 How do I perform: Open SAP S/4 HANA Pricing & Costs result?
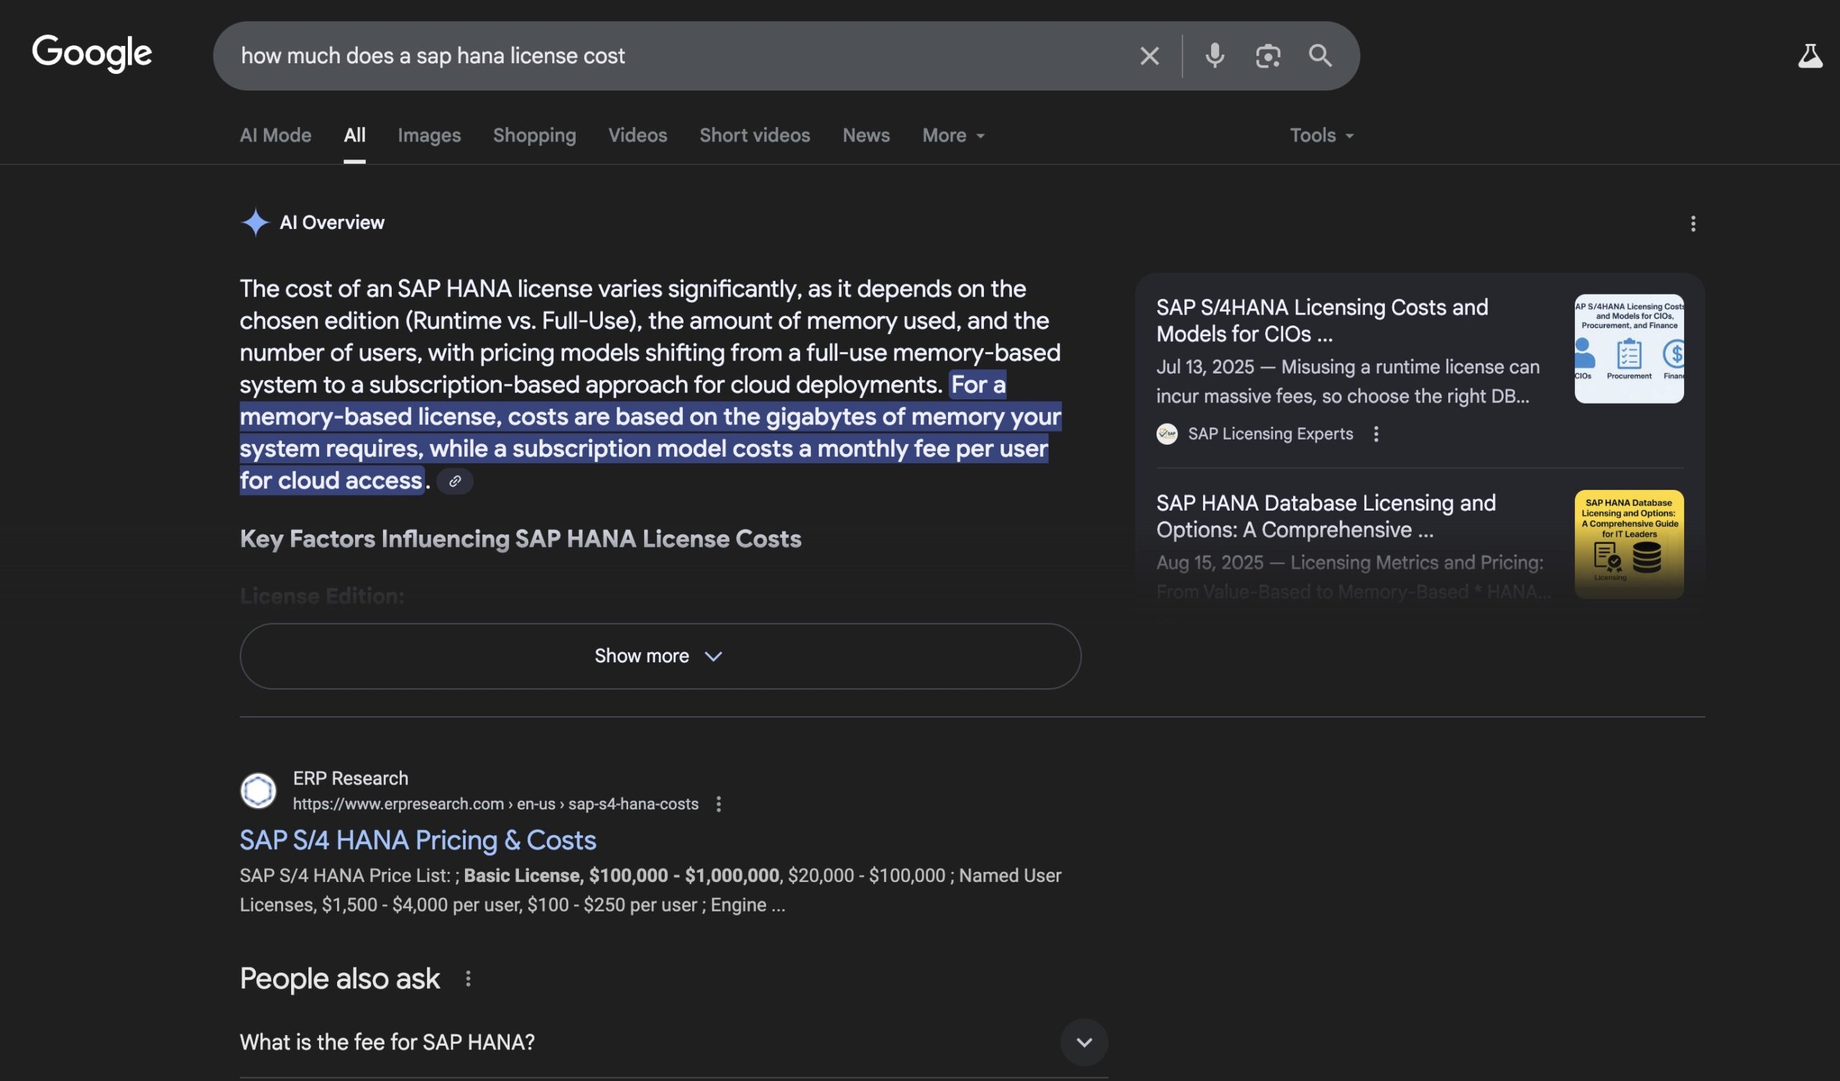pos(418,840)
